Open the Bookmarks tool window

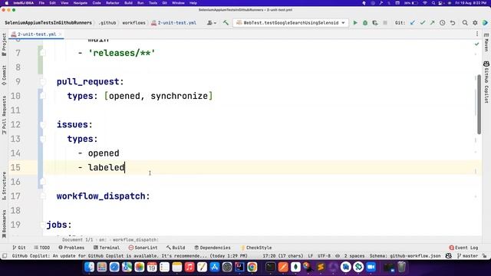pyautogui.click(x=4, y=224)
